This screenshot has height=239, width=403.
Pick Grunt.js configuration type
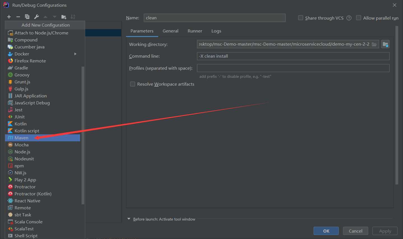[43, 82]
